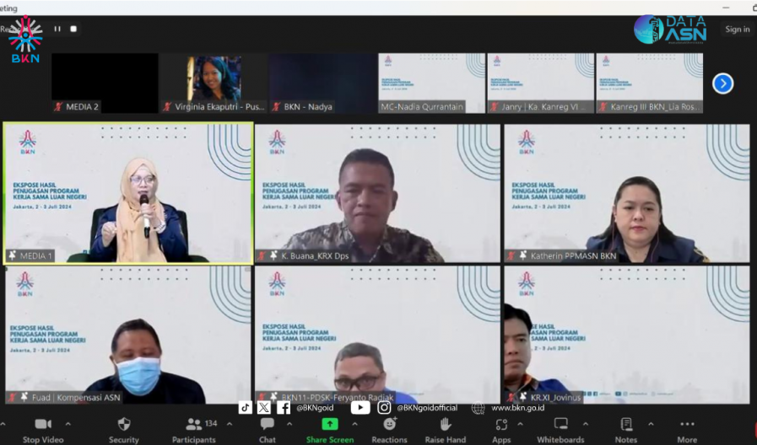The height and width of the screenshot is (445, 757).
Task: Pause the recording
Action: [x=57, y=29]
